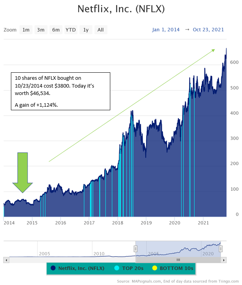The height and width of the screenshot is (285, 242).
Task: Click the 500 y-axis value
Action: [x=234, y=88]
